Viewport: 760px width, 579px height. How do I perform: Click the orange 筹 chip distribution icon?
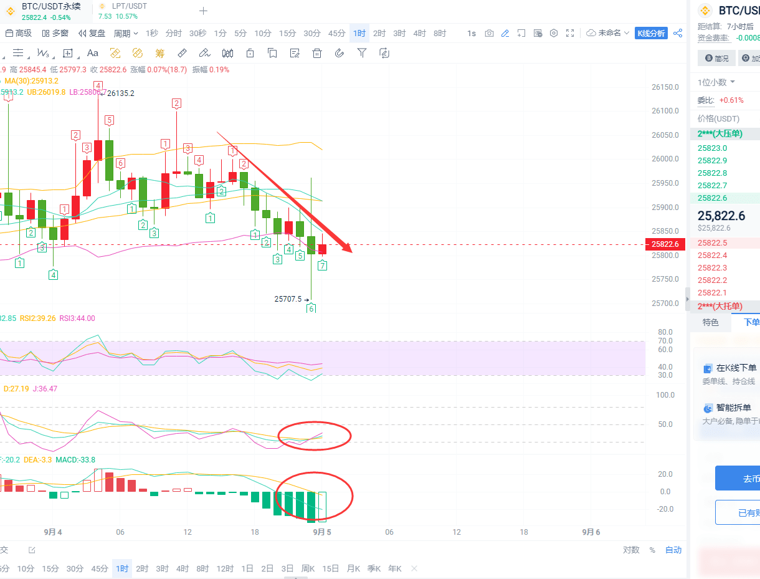pos(160,53)
